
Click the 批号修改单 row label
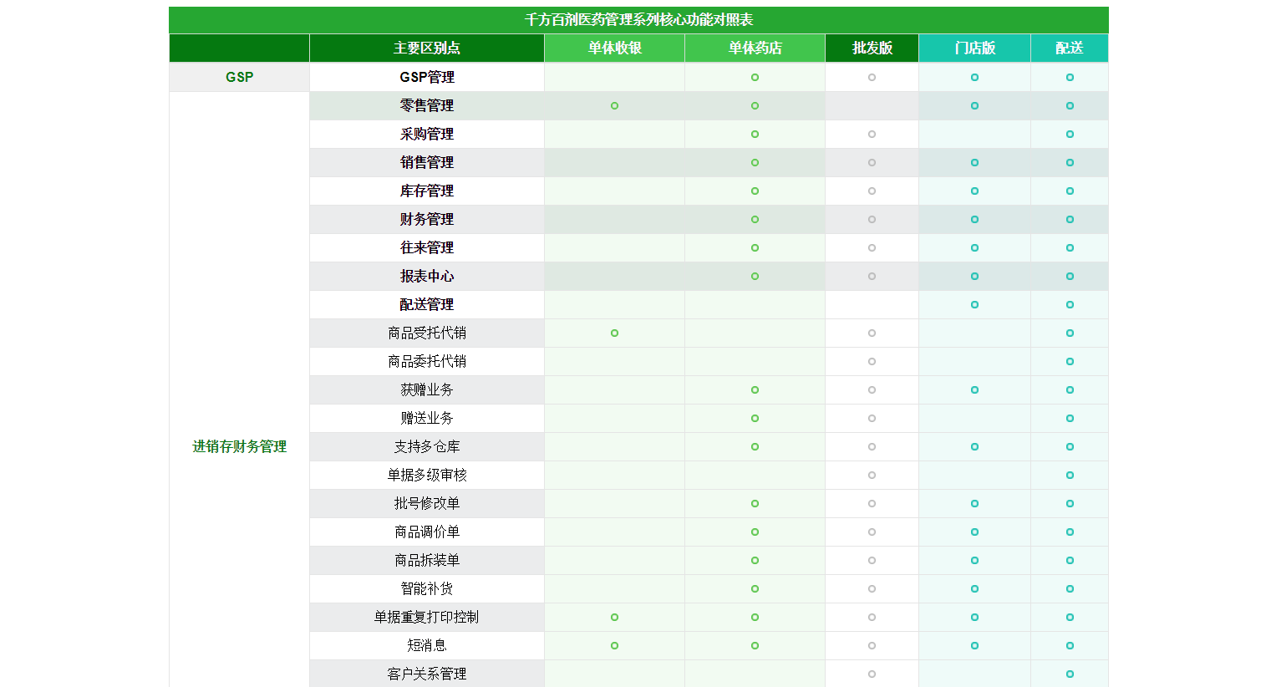point(427,503)
